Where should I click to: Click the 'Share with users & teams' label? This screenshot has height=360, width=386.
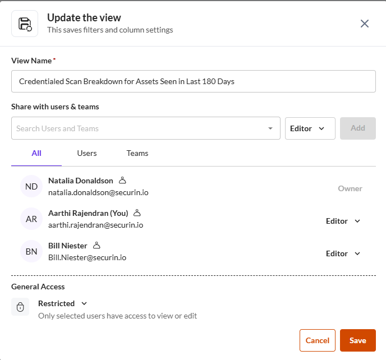(x=55, y=107)
